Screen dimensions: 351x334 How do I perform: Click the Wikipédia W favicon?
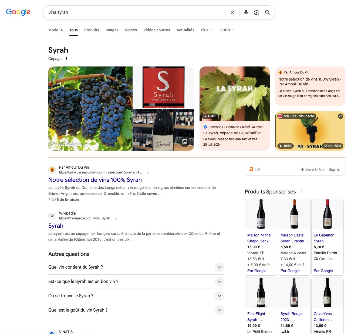[52, 216]
